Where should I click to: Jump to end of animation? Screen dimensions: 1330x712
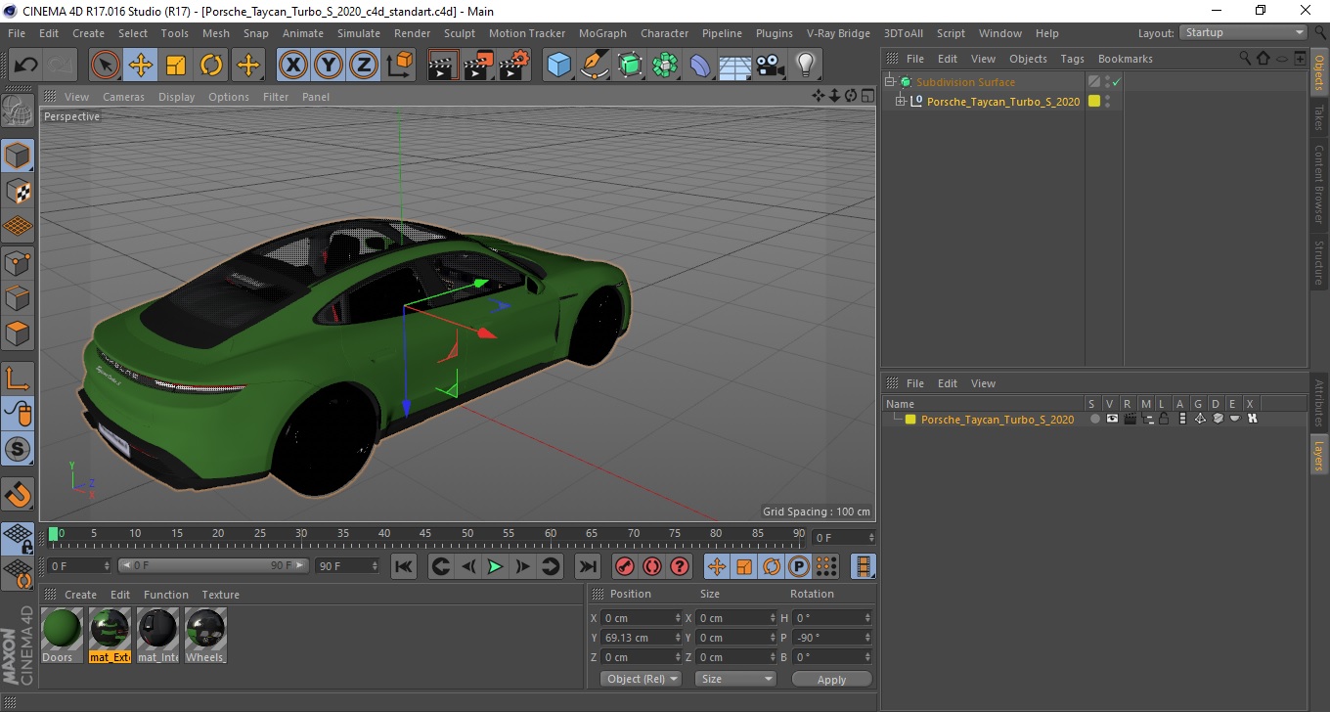point(587,566)
